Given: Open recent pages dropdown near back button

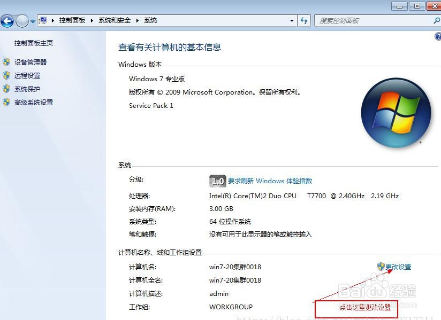Looking at the screenshot, I should click(x=32, y=21).
